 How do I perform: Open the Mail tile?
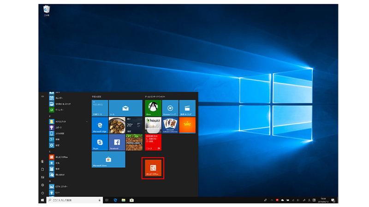pyautogui.click(x=125, y=108)
